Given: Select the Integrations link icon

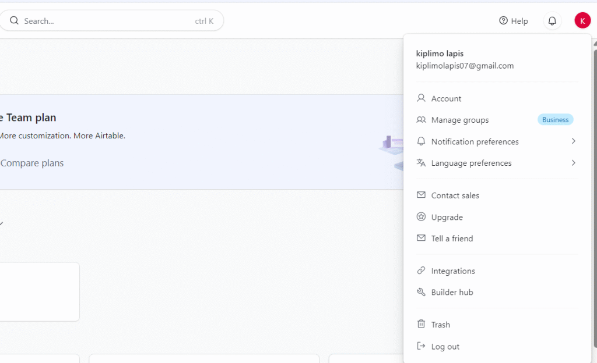Looking at the screenshot, I should pos(421,271).
